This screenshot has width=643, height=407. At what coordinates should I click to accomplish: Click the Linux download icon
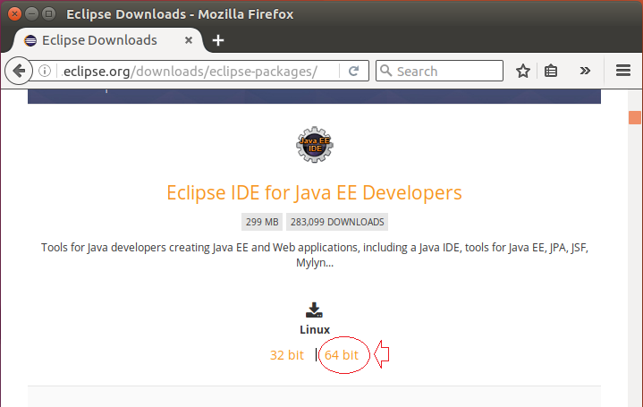coord(314,310)
